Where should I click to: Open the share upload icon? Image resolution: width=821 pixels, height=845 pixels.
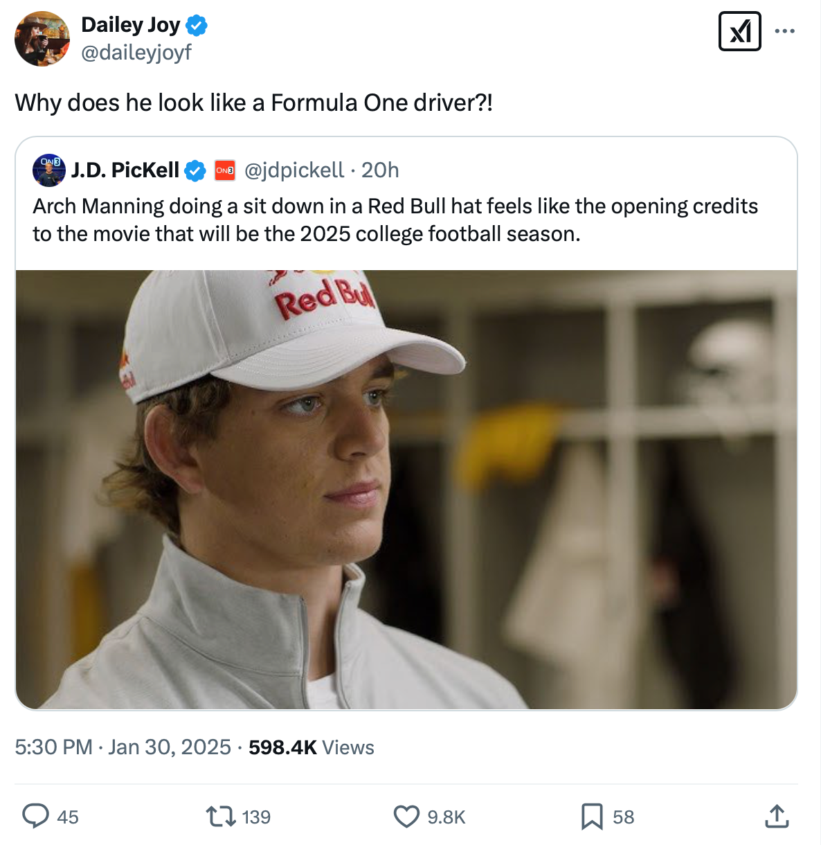[x=777, y=816]
